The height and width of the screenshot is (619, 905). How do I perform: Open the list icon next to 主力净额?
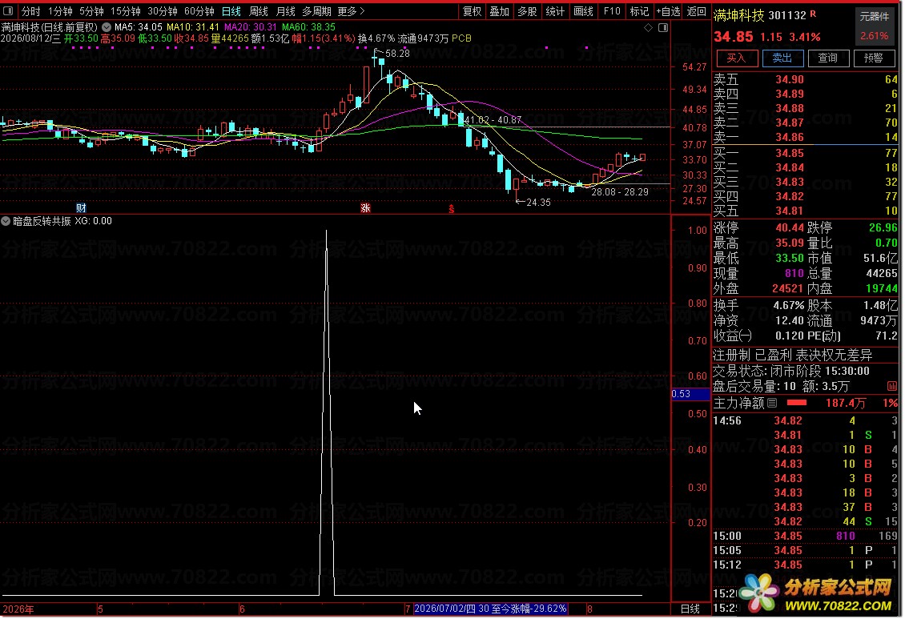pyautogui.click(x=772, y=403)
